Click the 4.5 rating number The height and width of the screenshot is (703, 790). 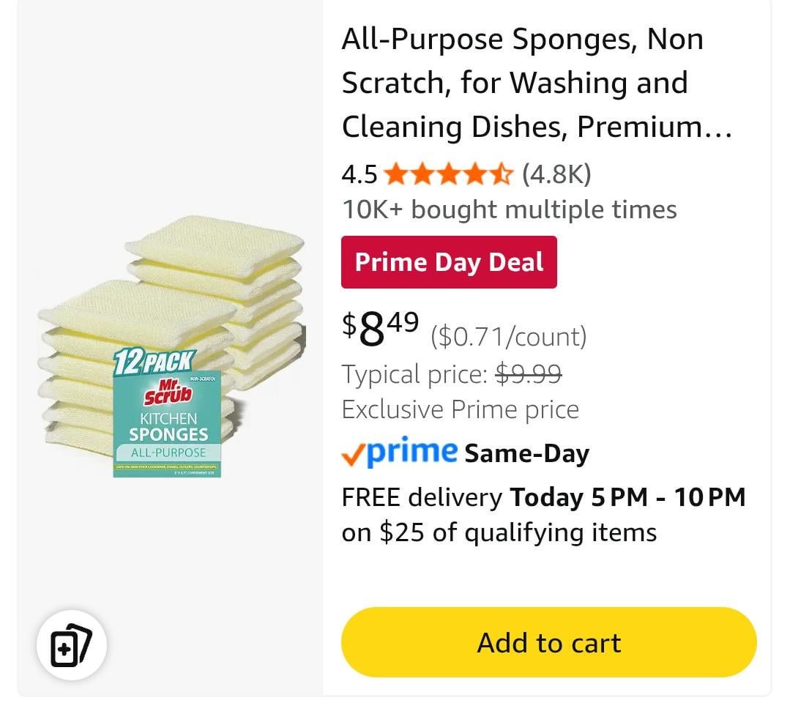[359, 175]
